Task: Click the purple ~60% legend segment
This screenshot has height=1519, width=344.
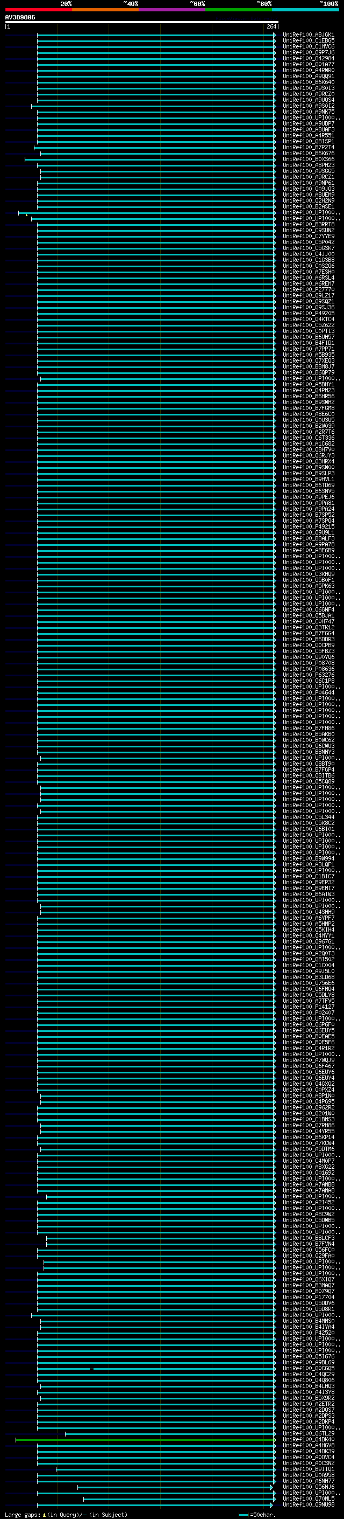Action: point(173,10)
